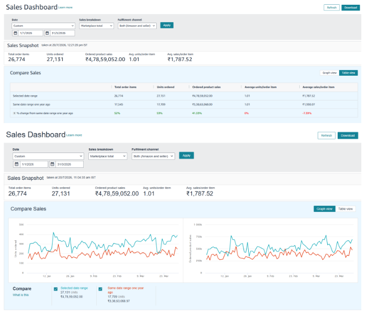Click the top Refresh button
The height and width of the screenshot is (314, 365).
331,7
